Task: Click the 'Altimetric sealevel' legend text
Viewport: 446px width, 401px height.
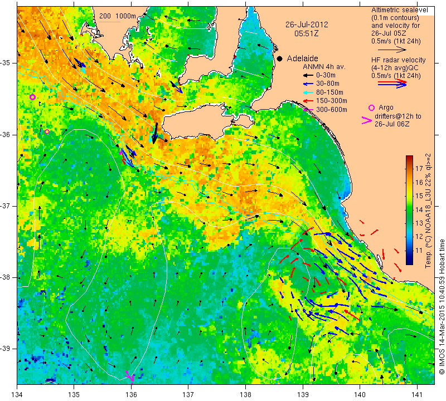Action: (x=399, y=10)
